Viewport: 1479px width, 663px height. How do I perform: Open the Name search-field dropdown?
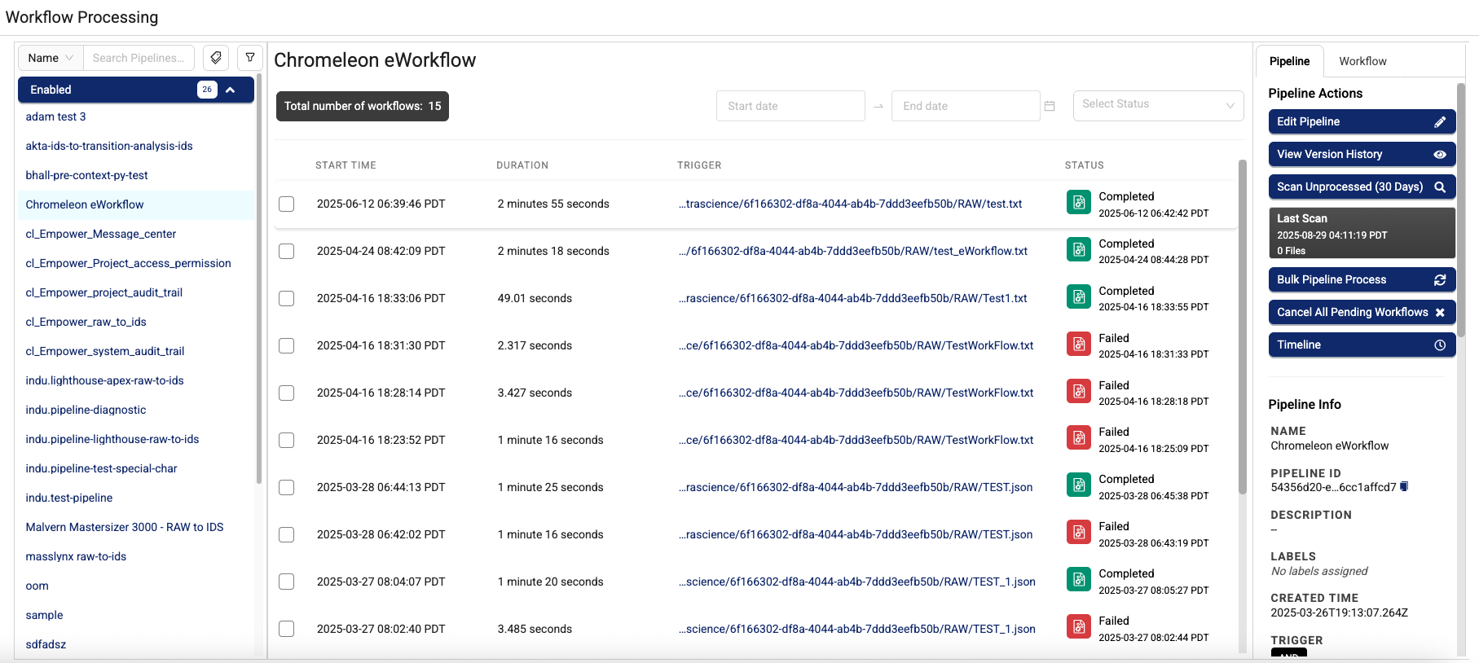(x=51, y=58)
